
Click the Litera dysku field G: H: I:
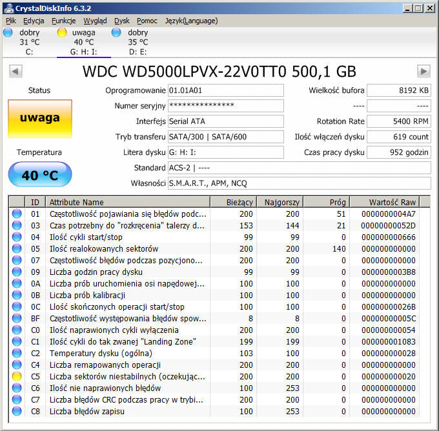(x=226, y=152)
